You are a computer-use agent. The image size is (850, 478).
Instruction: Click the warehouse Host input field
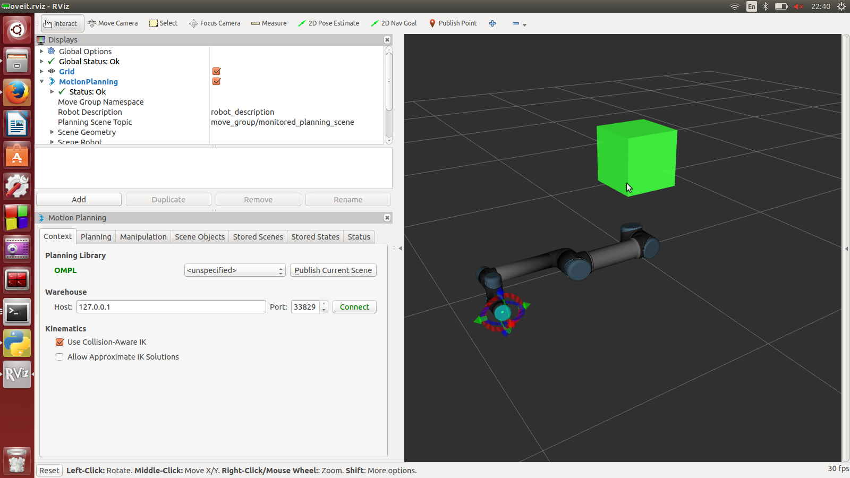(171, 307)
